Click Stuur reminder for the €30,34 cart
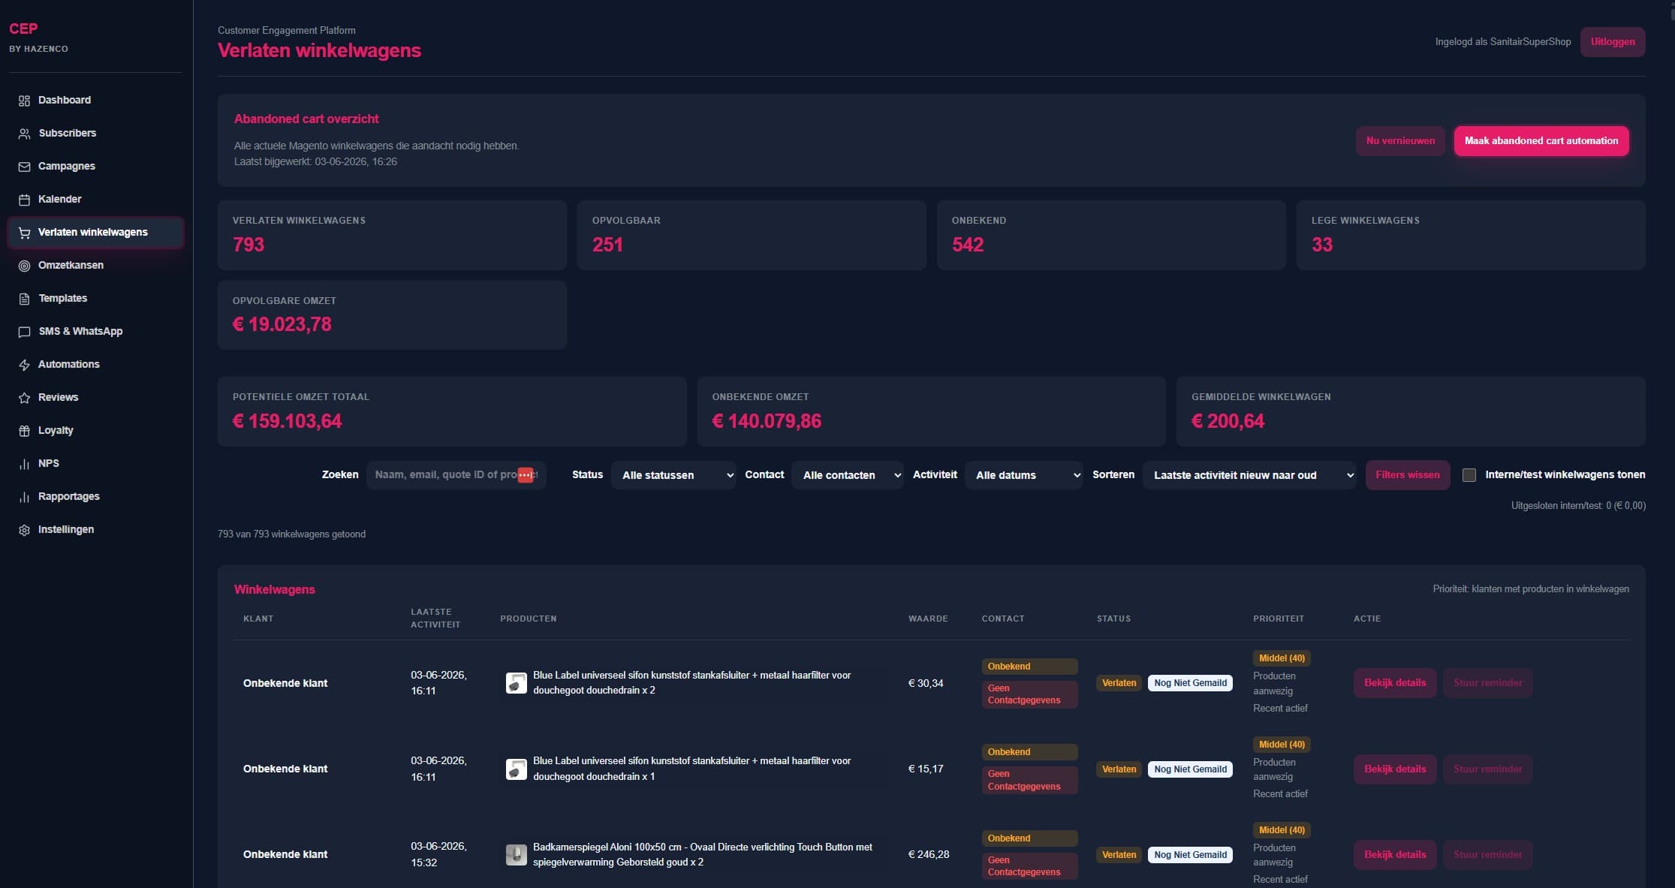 (x=1488, y=683)
